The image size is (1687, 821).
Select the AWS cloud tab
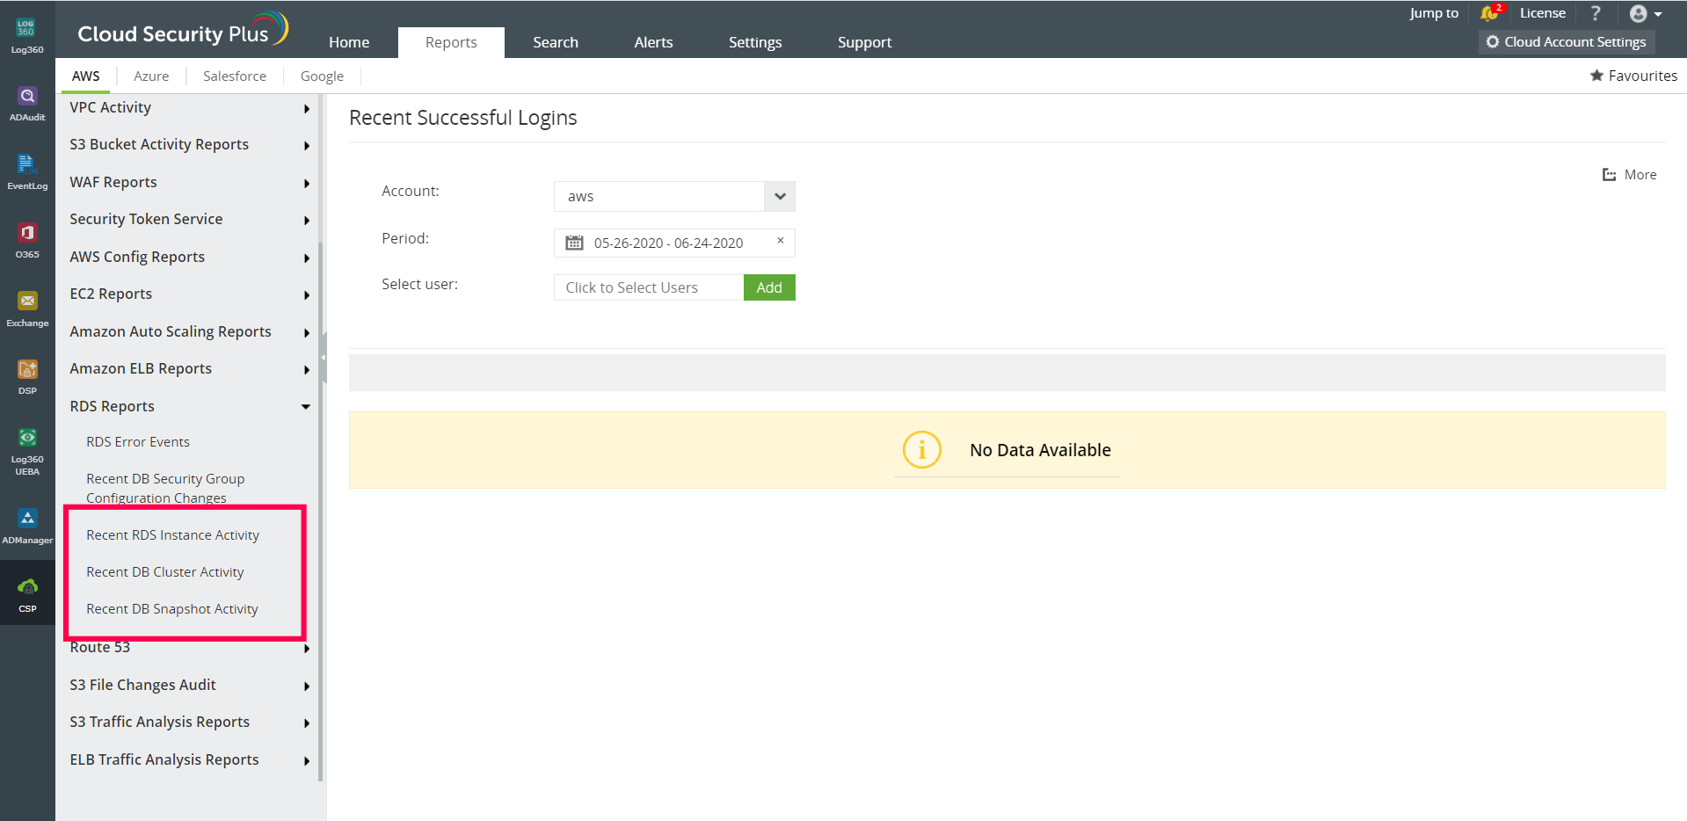coord(86,76)
